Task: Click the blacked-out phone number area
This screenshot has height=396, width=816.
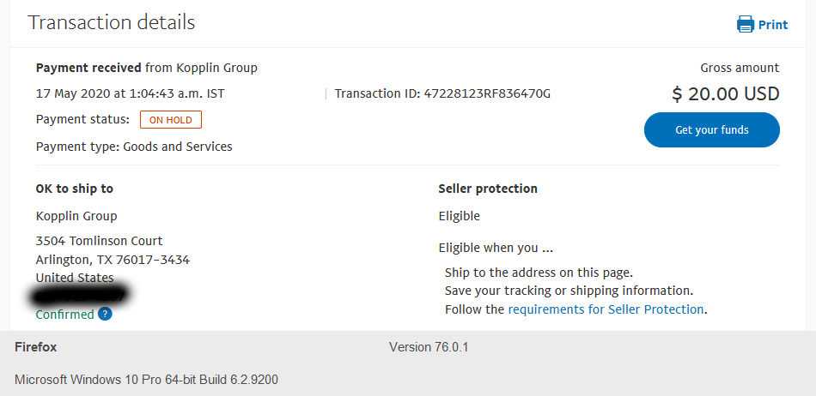Action: coord(80,295)
